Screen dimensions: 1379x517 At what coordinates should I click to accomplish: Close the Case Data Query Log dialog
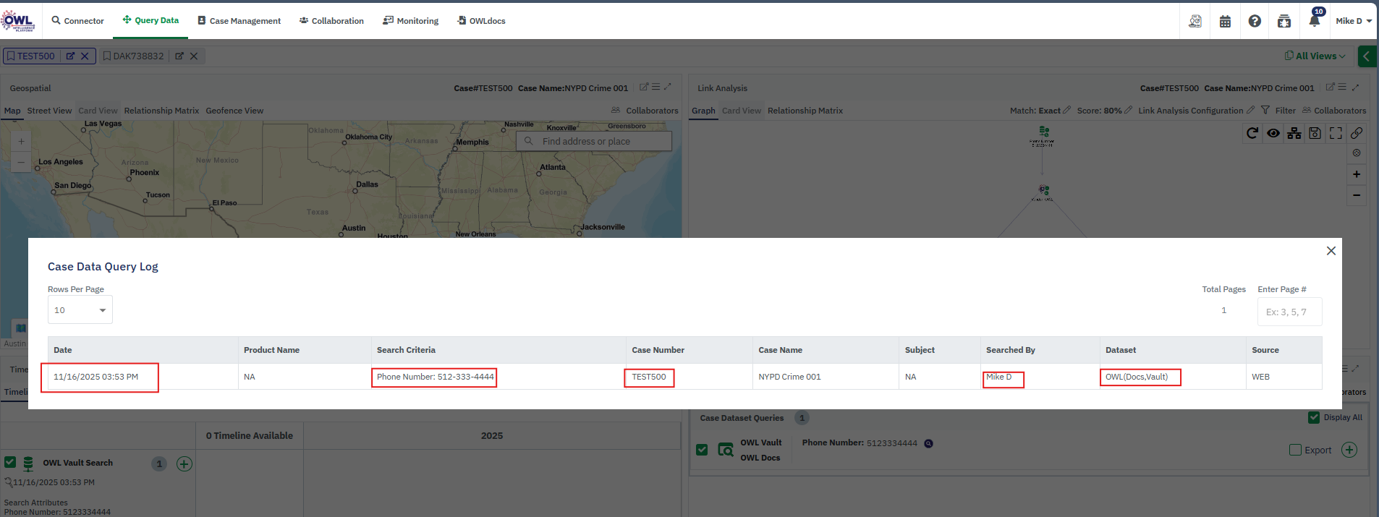1331,251
